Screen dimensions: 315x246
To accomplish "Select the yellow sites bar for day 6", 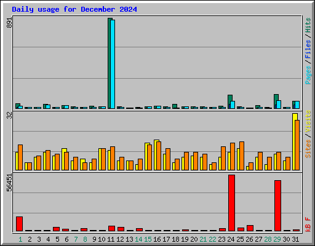I will (64, 159).
